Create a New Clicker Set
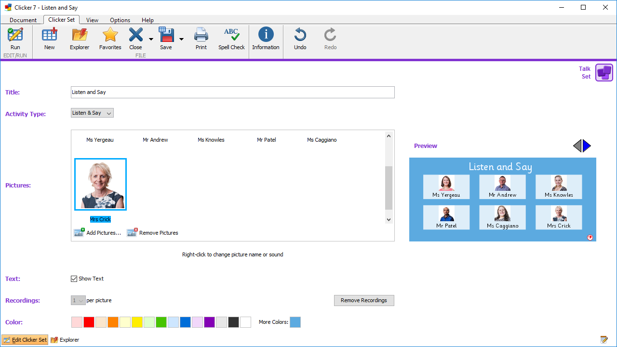 click(49, 35)
